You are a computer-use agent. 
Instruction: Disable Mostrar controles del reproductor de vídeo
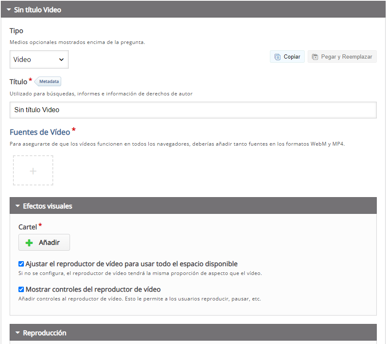click(x=21, y=290)
